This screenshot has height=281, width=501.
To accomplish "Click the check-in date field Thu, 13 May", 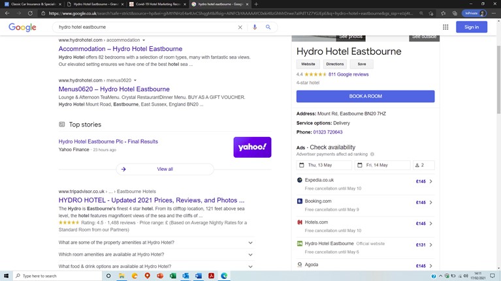I will coord(325,165).
